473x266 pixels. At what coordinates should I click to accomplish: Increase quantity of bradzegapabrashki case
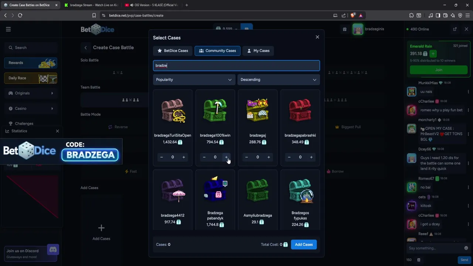311,157
